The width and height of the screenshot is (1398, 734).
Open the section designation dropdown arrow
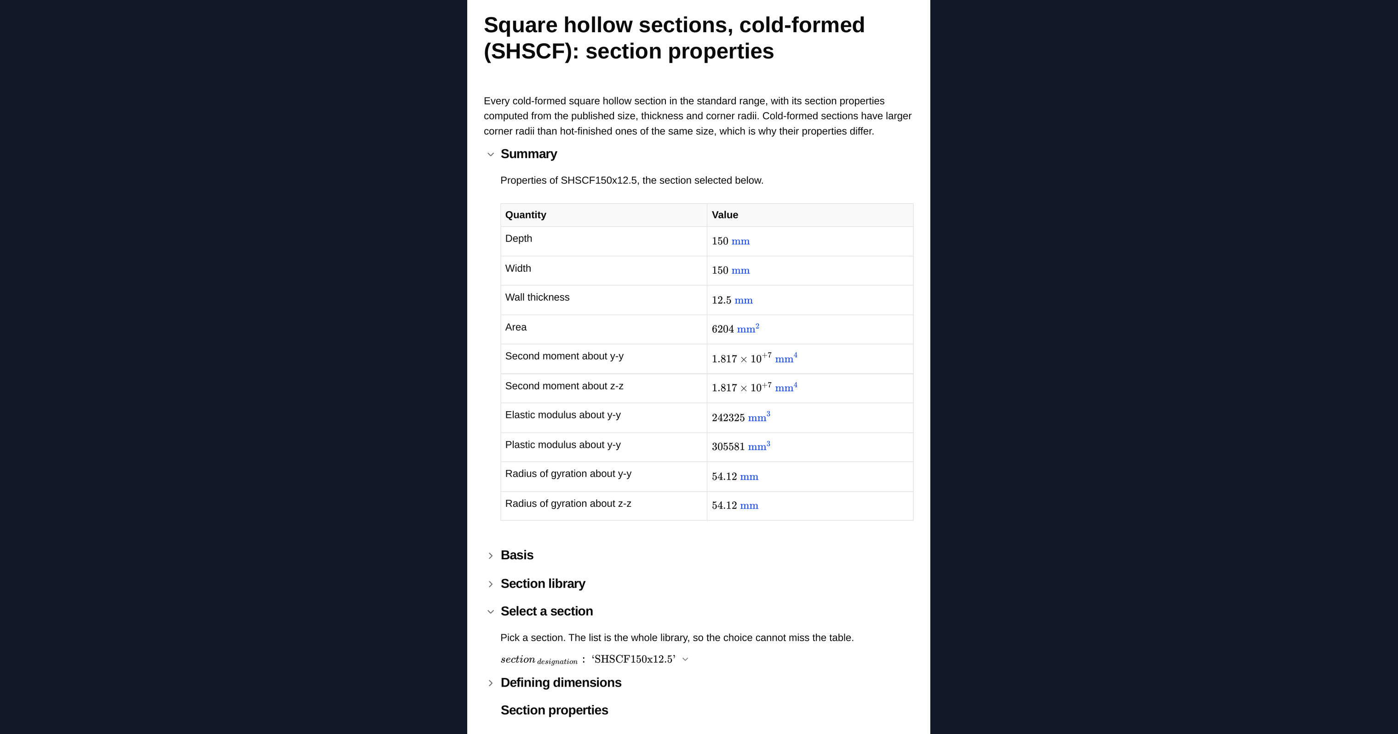coord(685,659)
